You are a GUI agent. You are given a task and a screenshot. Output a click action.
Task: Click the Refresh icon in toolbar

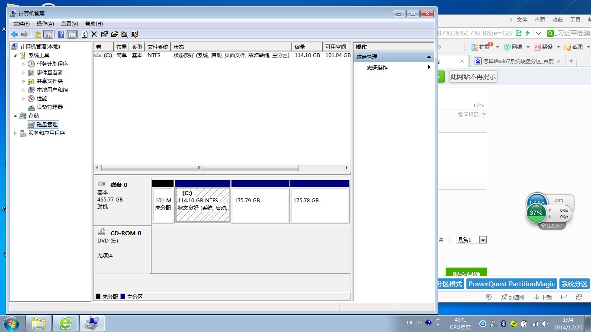tap(84, 34)
